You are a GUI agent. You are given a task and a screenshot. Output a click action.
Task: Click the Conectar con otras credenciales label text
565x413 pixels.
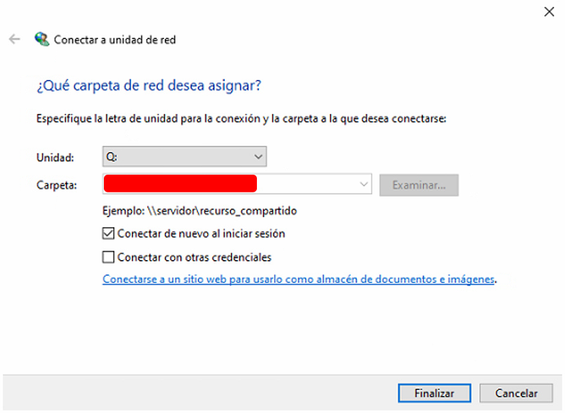coord(194,257)
